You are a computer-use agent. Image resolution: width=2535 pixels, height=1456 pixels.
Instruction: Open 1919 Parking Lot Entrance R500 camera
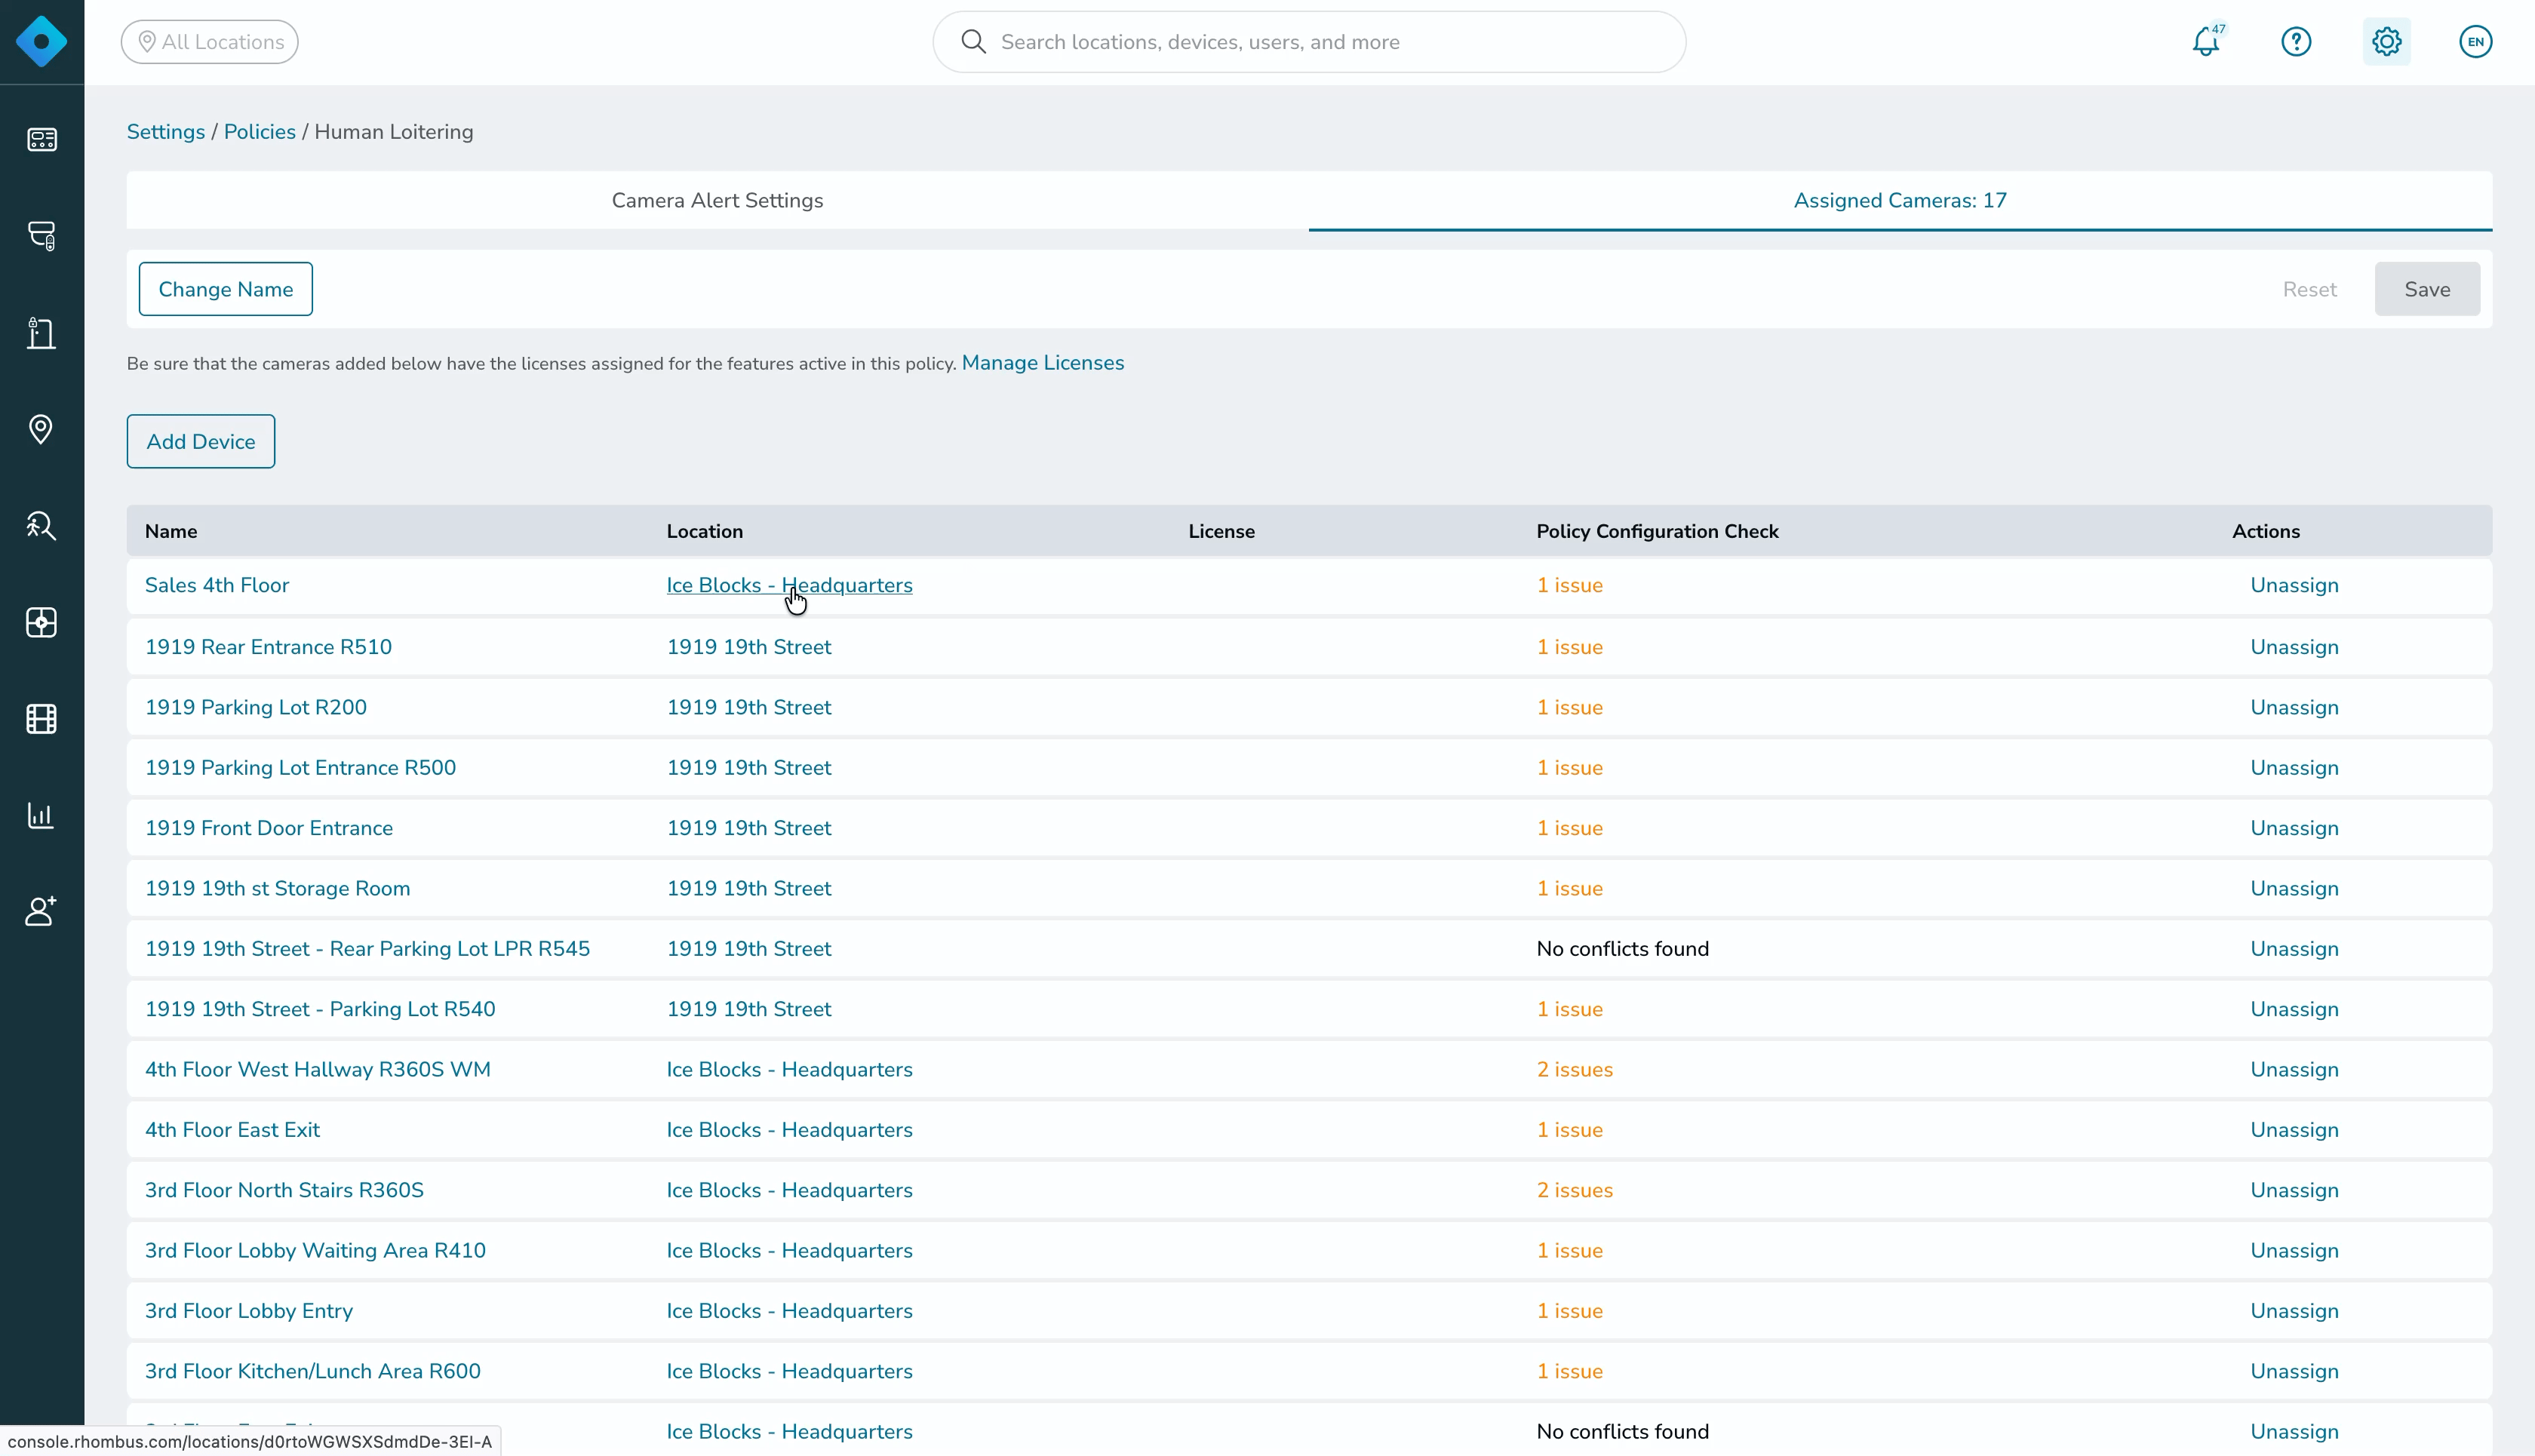[x=300, y=768]
